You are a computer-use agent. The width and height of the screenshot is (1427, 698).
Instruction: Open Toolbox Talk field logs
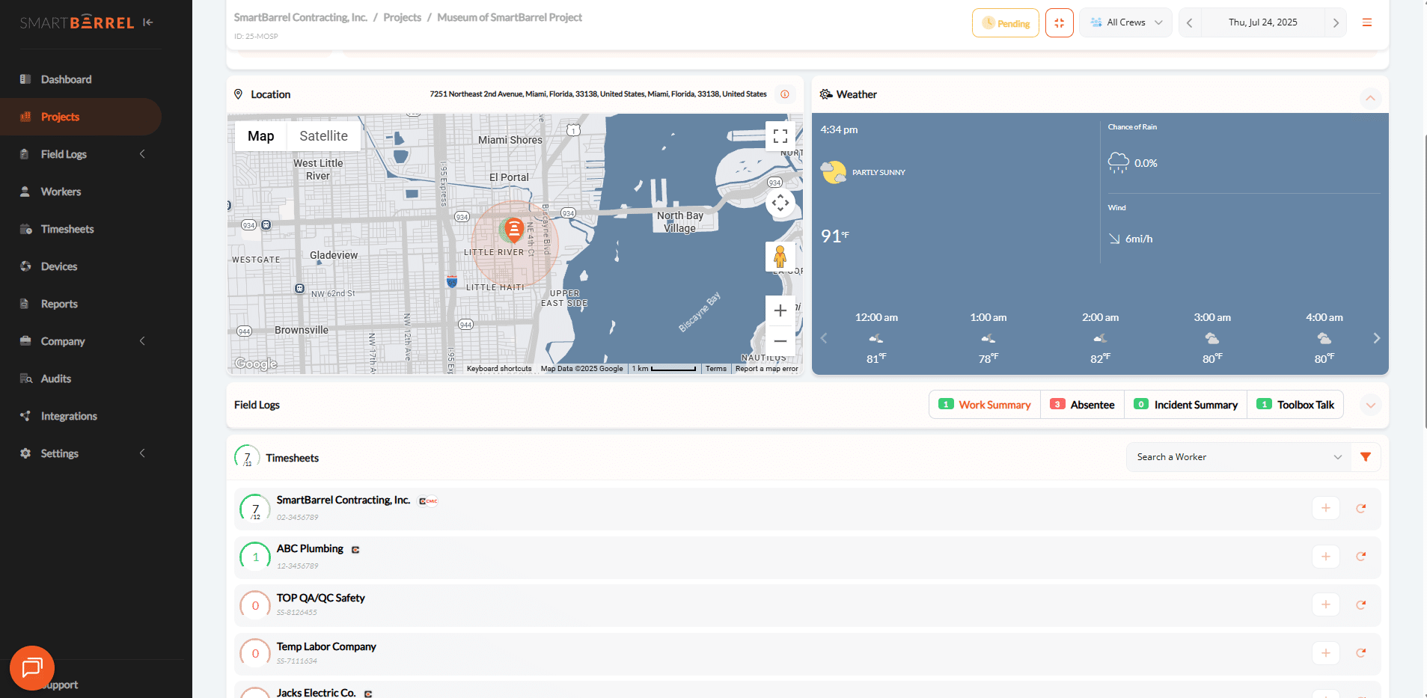[1295, 405]
